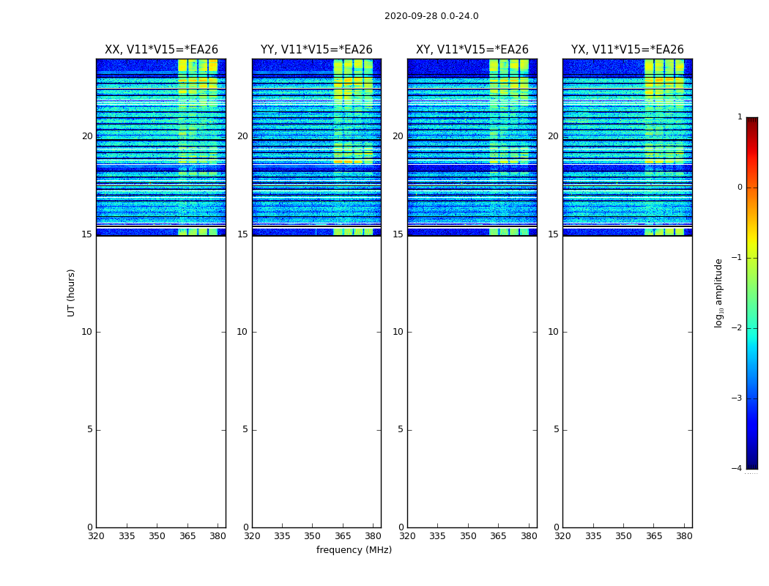Click the 'frequency (MHz)' x-axis label

(x=354, y=550)
